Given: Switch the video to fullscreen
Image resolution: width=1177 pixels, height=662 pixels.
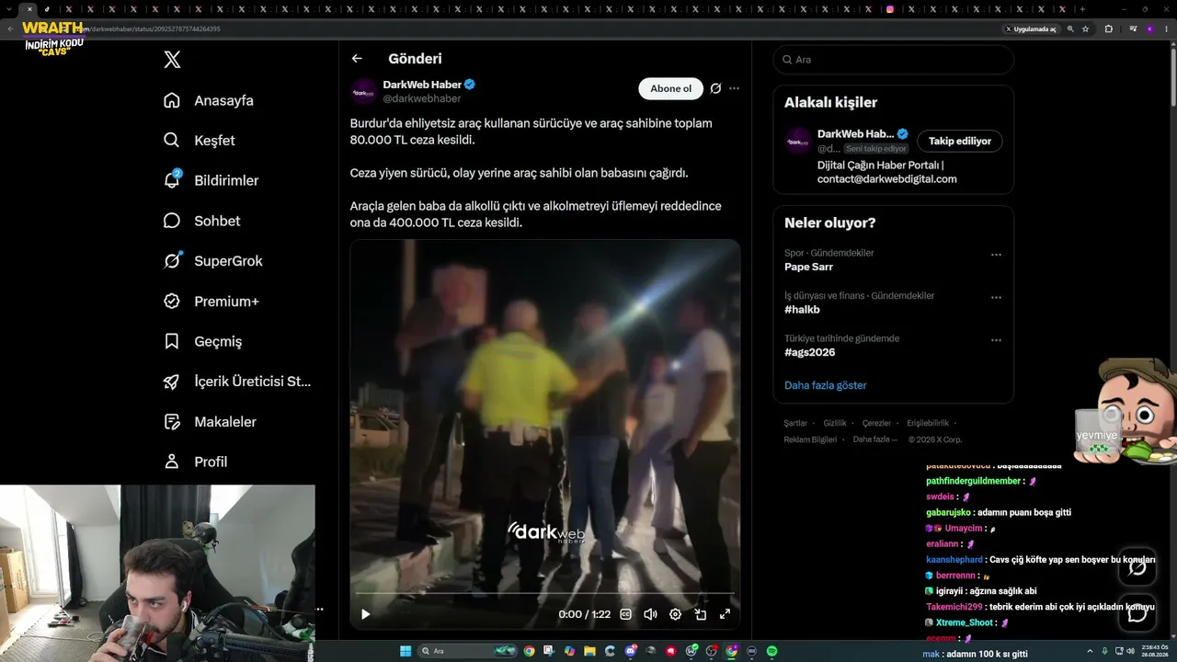Looking at the screenshot, I should tap(725, 614).
